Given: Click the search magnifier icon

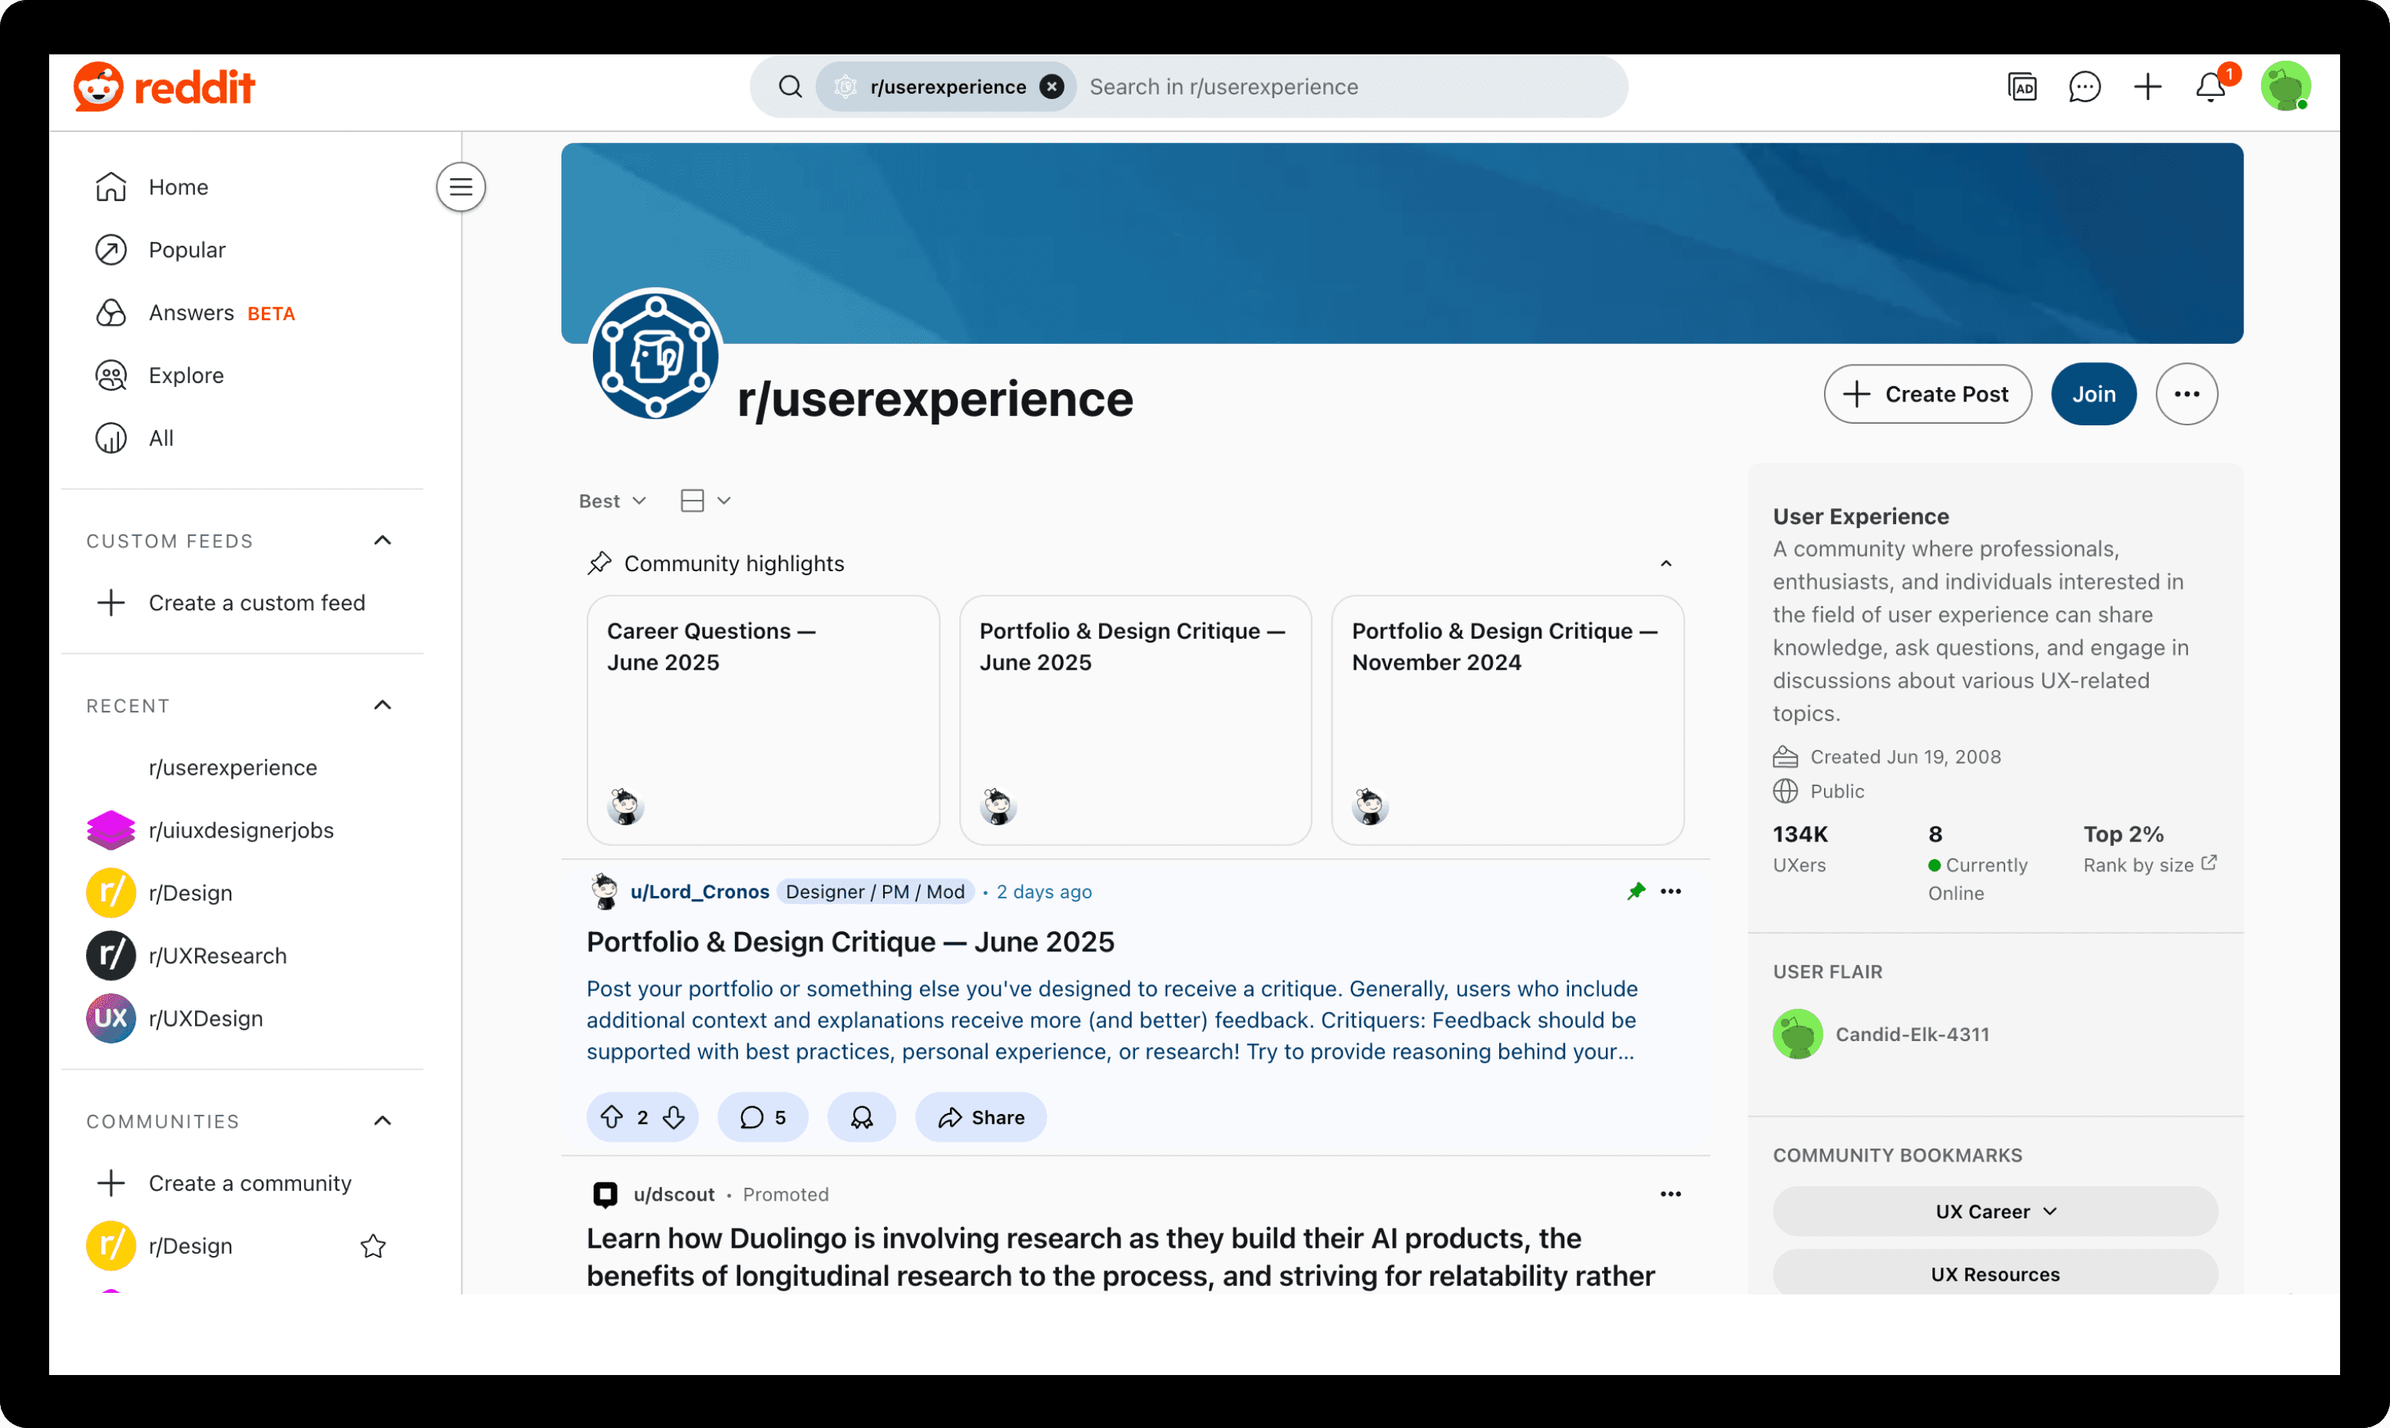Looking at the screenshot, I should (790, 87).
